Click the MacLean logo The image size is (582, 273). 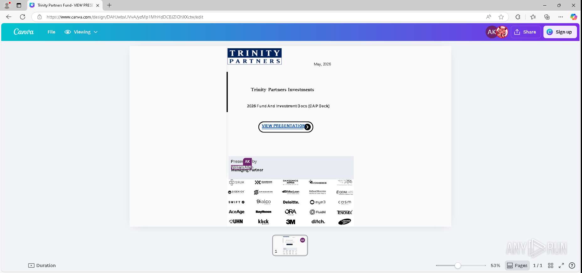point(291,192)
